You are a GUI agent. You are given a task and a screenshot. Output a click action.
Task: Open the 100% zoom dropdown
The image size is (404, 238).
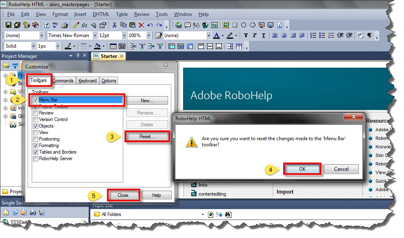tap(148, 35)
